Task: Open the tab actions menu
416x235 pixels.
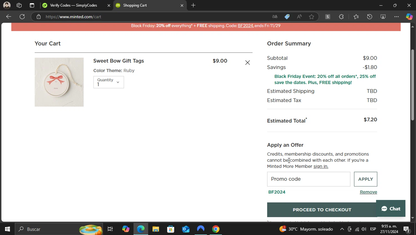Action: point(32,5)
